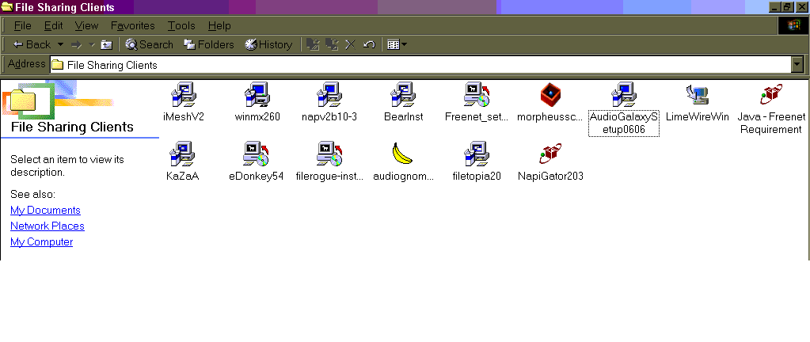810x342 pixels.
Task: Click the Copy To toolbar icon
Action: coord(332,44)
